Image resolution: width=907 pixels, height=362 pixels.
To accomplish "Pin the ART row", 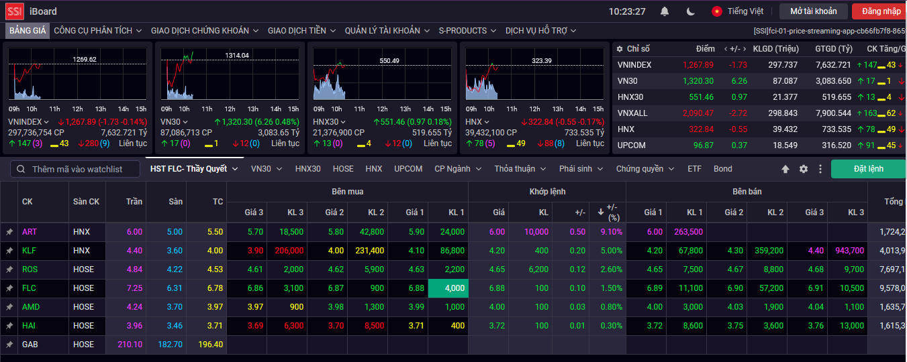I will point(9,232).
